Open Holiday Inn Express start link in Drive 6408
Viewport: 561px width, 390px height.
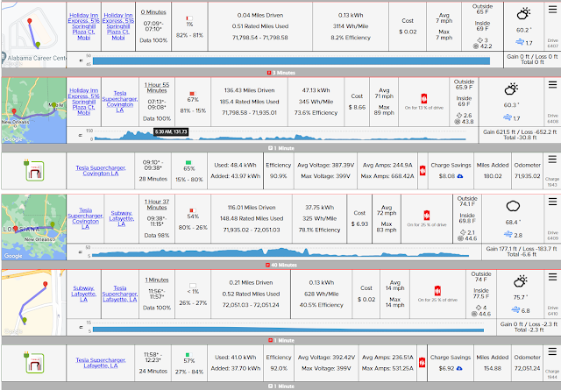(x=84, y=102)
